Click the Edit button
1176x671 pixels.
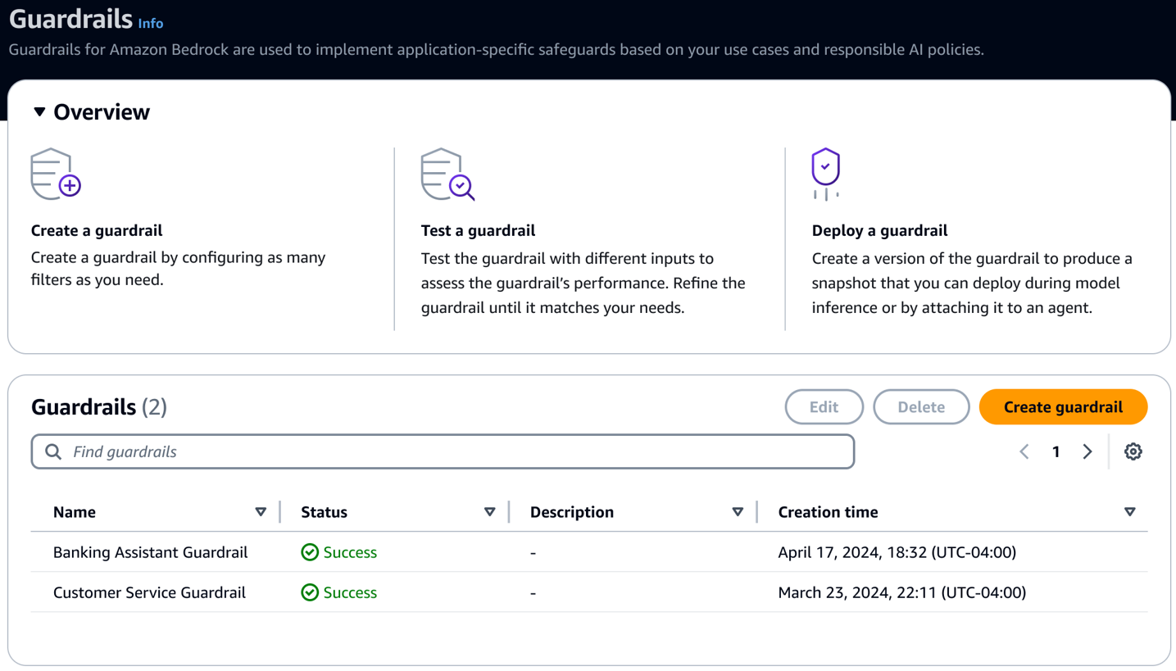824,407
